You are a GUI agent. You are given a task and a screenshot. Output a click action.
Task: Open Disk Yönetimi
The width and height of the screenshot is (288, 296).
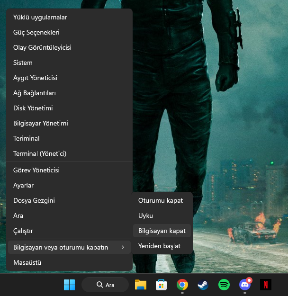click(x=69, y=108)
